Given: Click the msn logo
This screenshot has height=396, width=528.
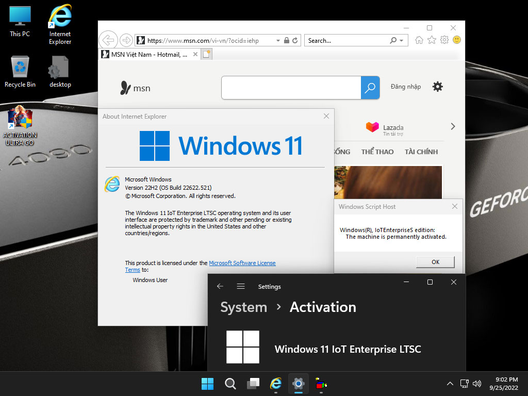Looking at the screenshot, I should click(x=135, y=88).
